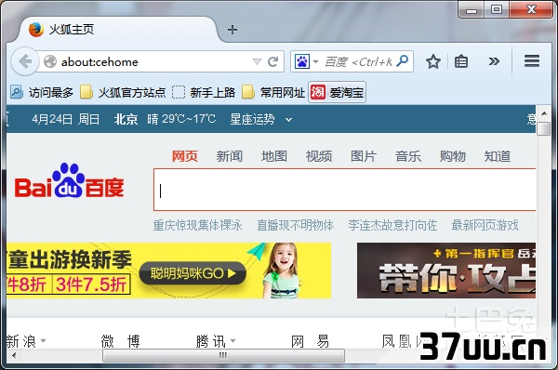Screen dimensions: 558x370
Task: Maximize the Firefox window
Action: [497, 9]
